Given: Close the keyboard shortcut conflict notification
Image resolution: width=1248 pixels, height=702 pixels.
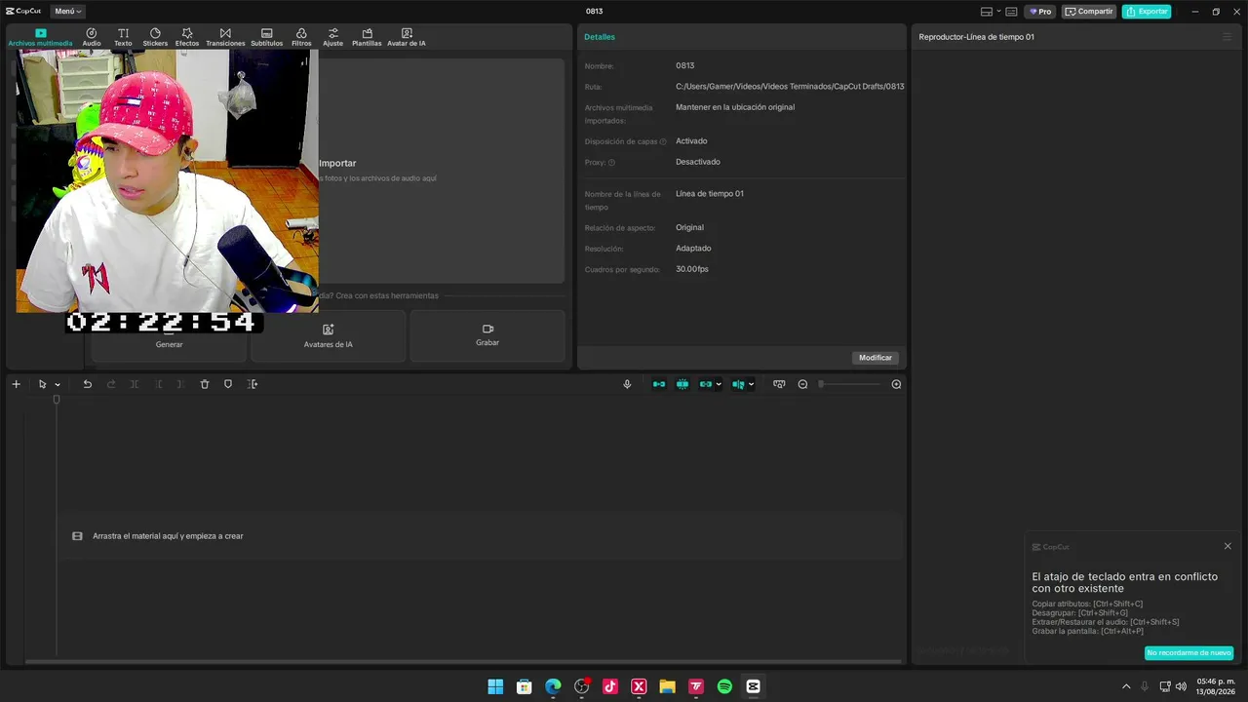Looking at the screenshot, I should coord(1228,546).
